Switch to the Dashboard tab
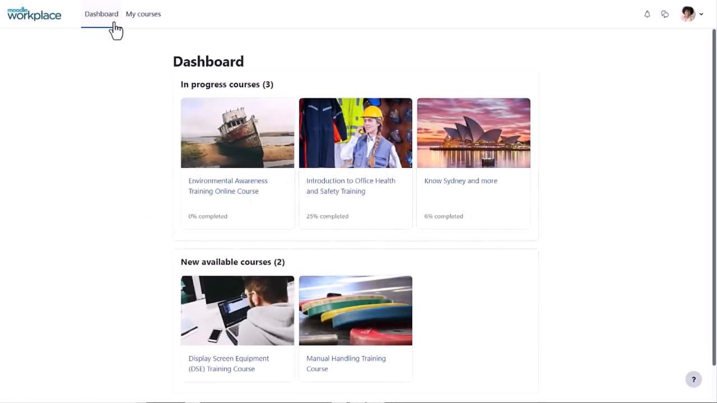Viewport: 717px width, 403px height. (x=101, y=14)
